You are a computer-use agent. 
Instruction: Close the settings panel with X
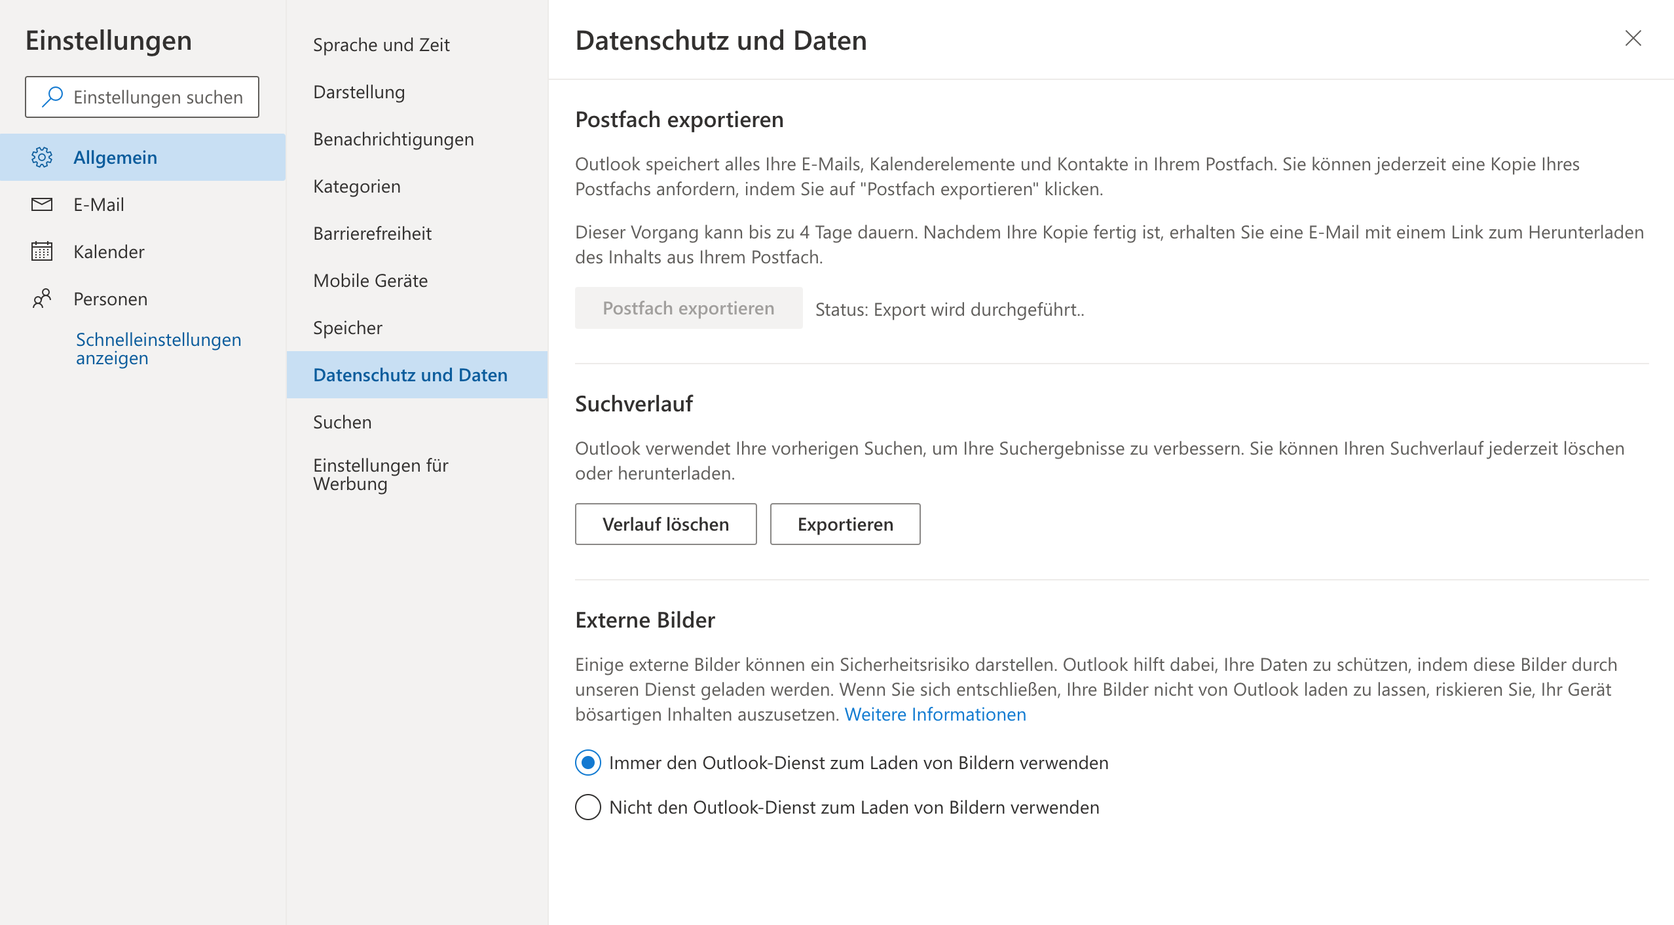click(1633, 39)
